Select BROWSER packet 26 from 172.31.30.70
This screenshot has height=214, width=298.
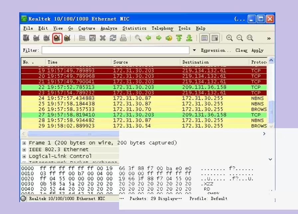(x=144, y=109)
